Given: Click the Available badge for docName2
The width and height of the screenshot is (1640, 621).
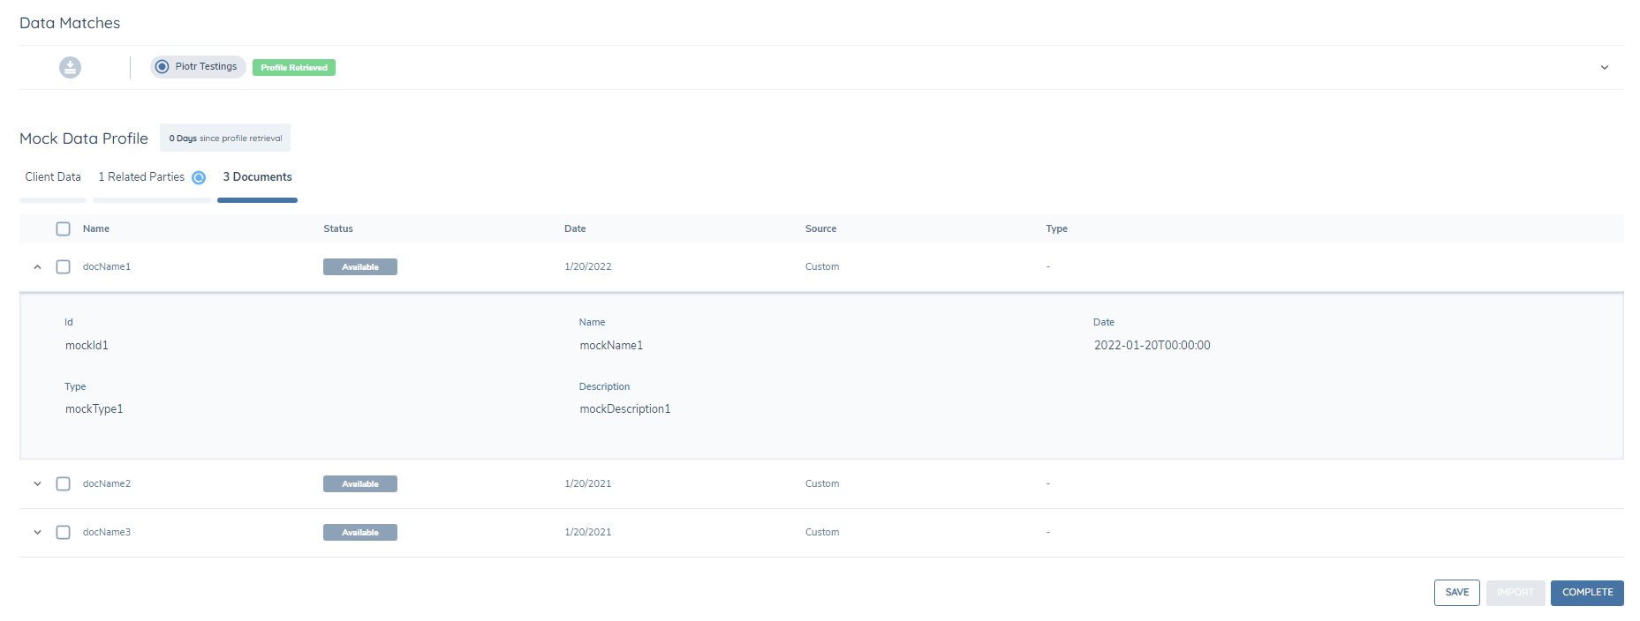Looking at the screenshot, I should 360,483.
